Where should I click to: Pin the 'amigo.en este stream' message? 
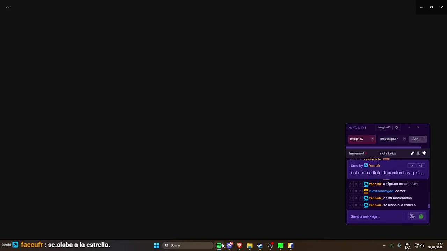coord(360,184)
